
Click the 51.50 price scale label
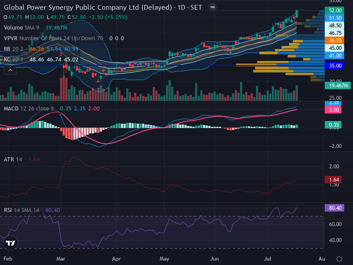[334, 18]
